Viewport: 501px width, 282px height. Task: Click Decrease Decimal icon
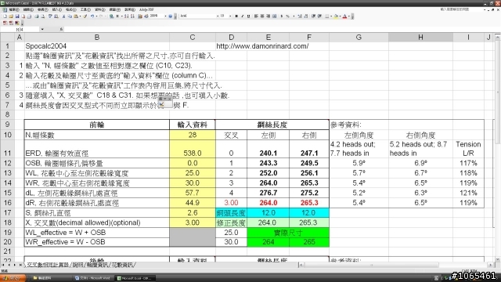pyautogui.click(x=306, y=16)
